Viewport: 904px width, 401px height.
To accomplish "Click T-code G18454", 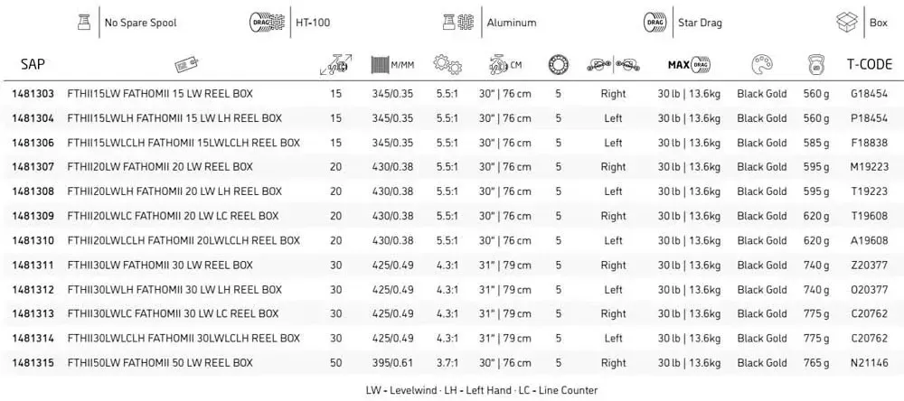I will (x=870, y=93).
